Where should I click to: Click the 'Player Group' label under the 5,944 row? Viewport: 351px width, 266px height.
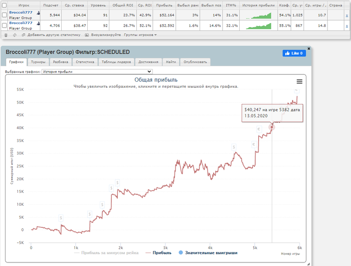click(21, 18)
